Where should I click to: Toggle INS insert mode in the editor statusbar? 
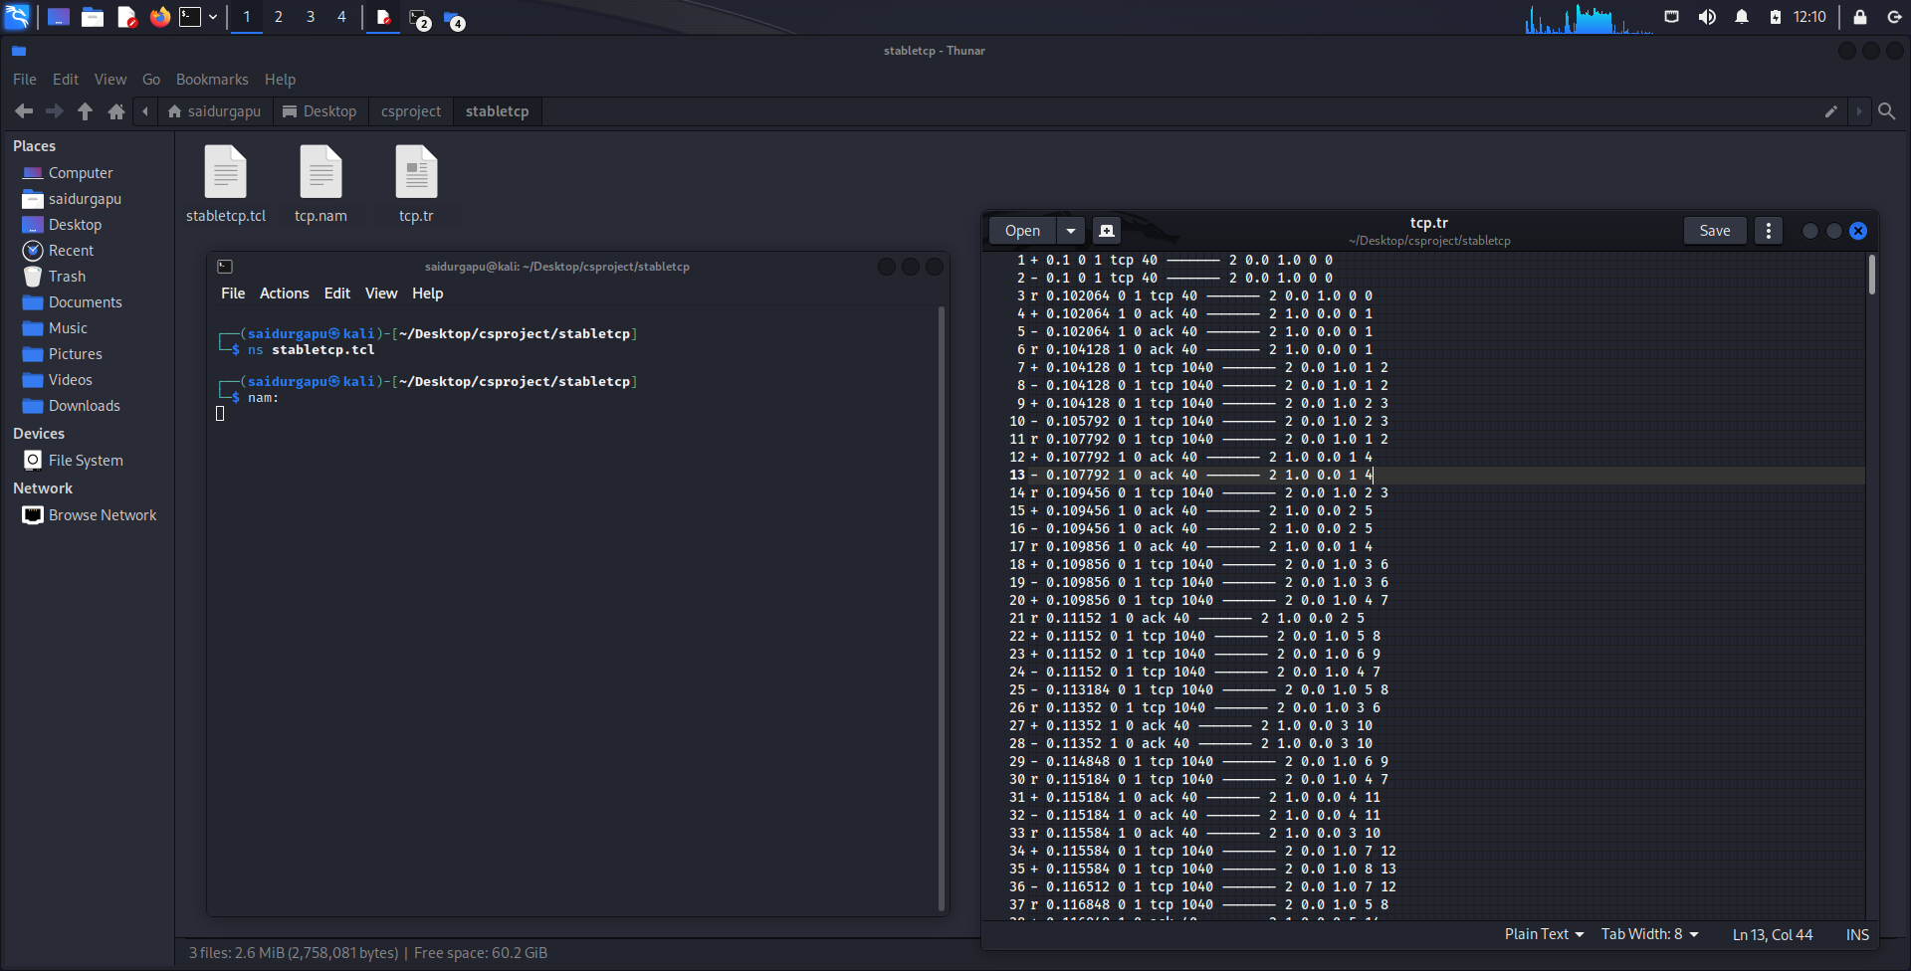coord(1857,934)
